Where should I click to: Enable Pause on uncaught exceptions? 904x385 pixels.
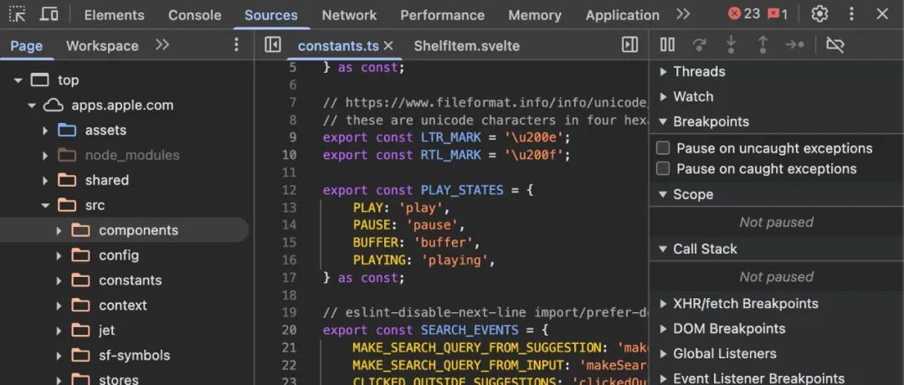663,148
